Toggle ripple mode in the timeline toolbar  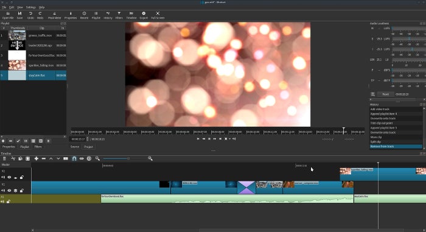89,158
